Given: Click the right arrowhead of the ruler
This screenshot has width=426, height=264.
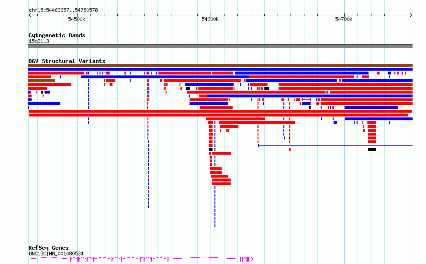Looking at the screenshot, I should pos(411,15).
